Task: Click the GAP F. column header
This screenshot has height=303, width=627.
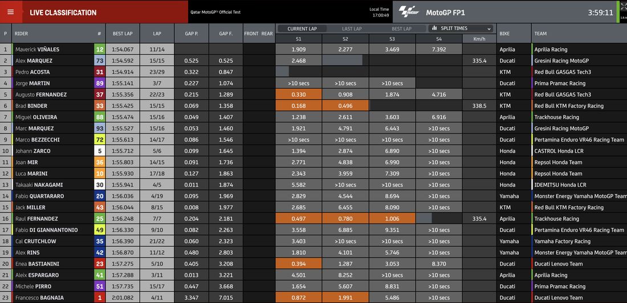Action: [x=226, y=34]
